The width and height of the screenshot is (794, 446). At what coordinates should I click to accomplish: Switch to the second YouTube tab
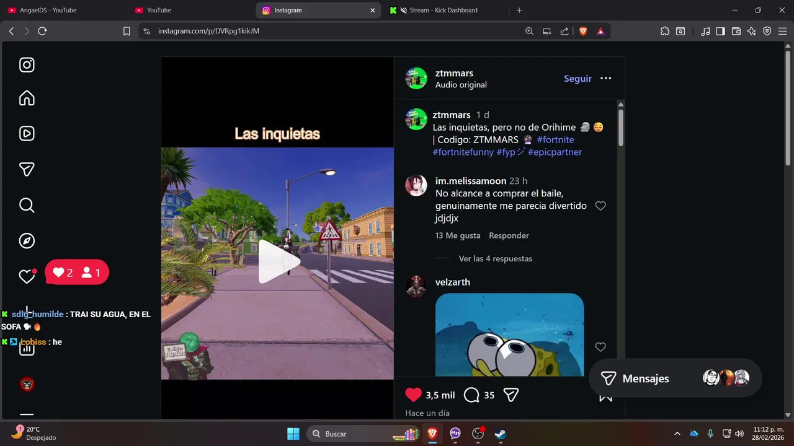click(192, 10)
